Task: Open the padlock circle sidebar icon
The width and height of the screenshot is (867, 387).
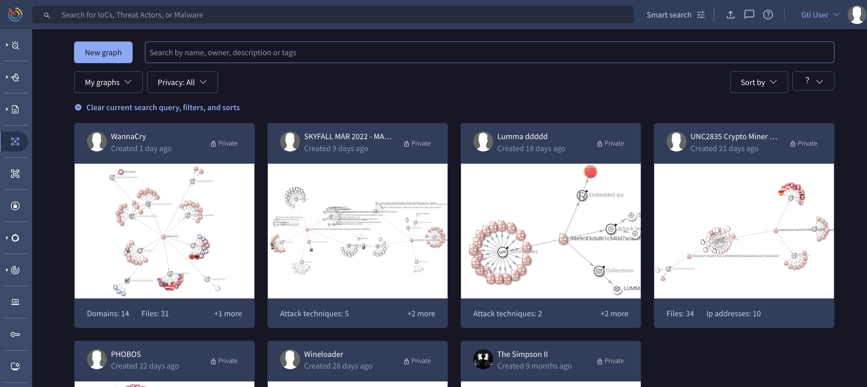Action: 15,206
